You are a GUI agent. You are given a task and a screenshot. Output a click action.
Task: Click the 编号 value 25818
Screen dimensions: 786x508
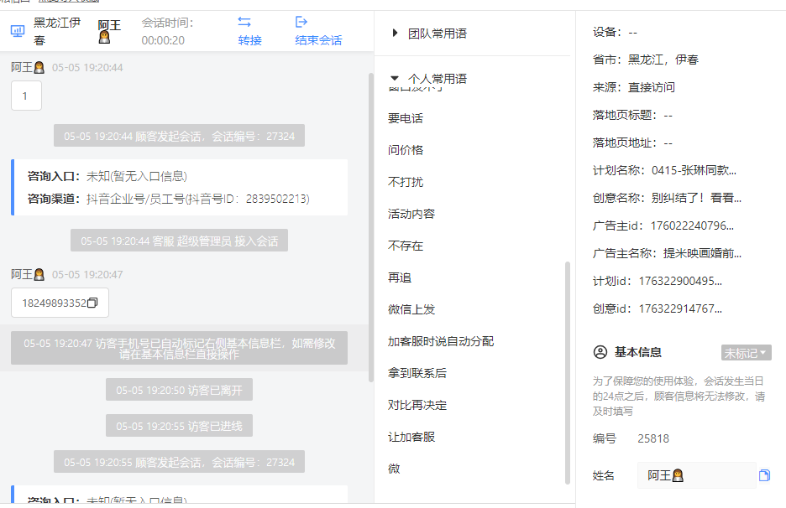tap(653, 438)
